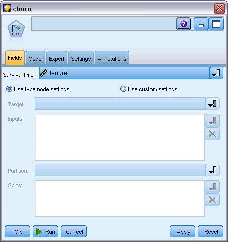The width and height of the screenshot is (228, 242).
Task: Click the Cox node icon
Action: [16, 29]
